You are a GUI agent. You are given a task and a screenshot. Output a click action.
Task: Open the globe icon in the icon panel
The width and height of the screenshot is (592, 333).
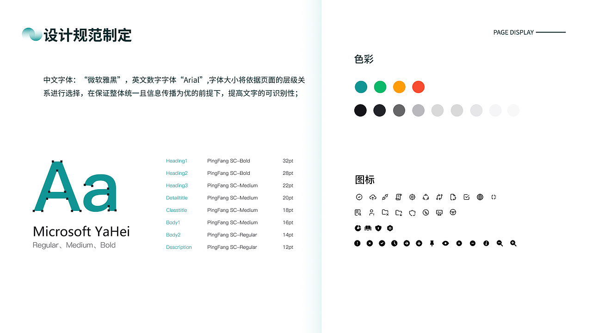coord(480,197)
